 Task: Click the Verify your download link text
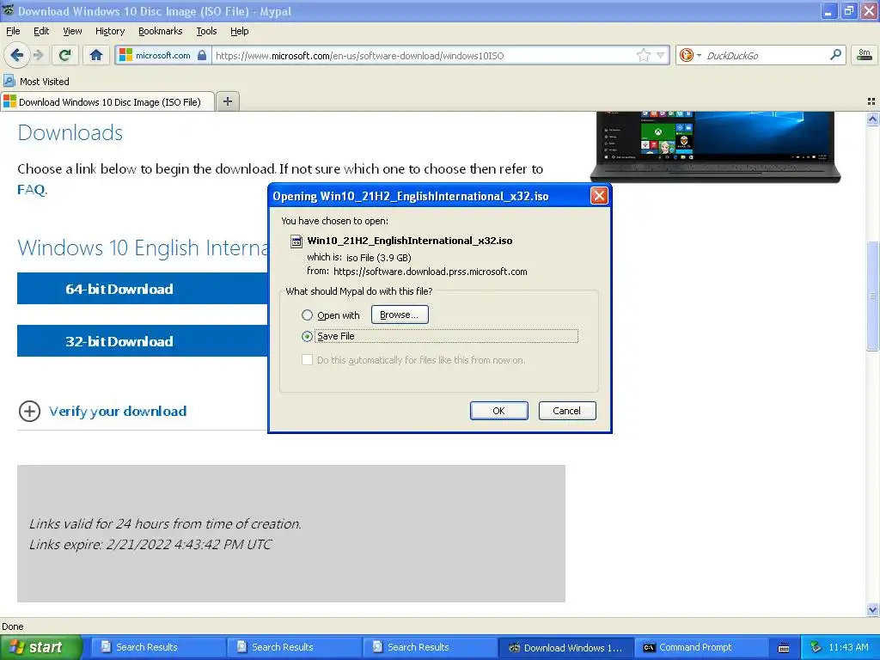click(117, 412)
